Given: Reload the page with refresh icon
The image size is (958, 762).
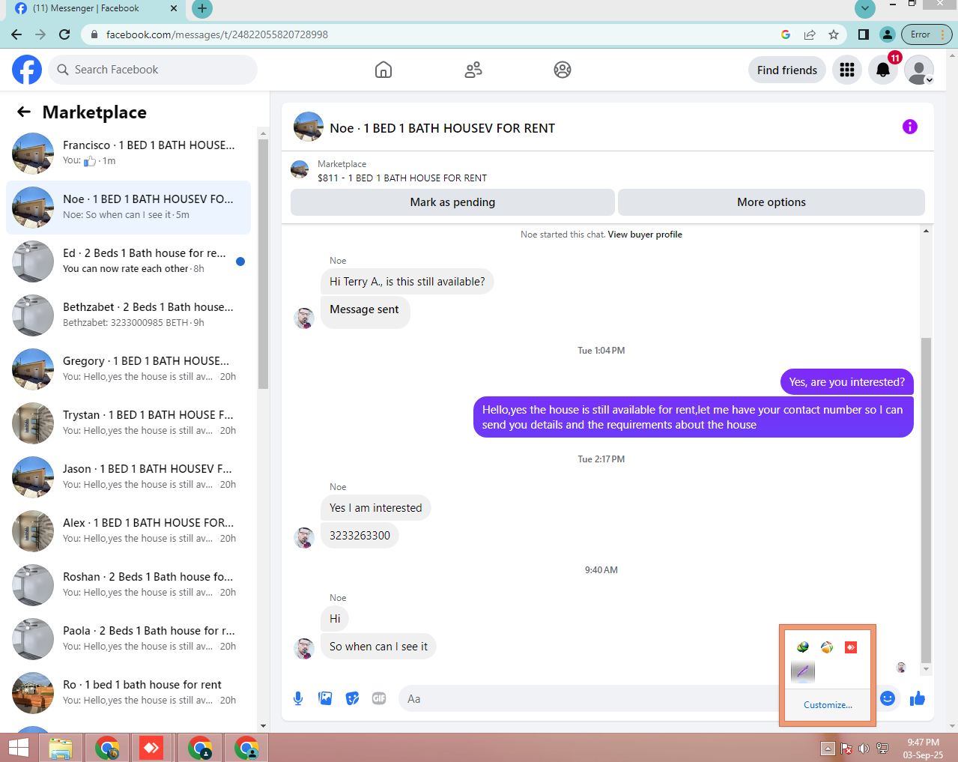Looking at the screenshot, I should tap(64, 34).
